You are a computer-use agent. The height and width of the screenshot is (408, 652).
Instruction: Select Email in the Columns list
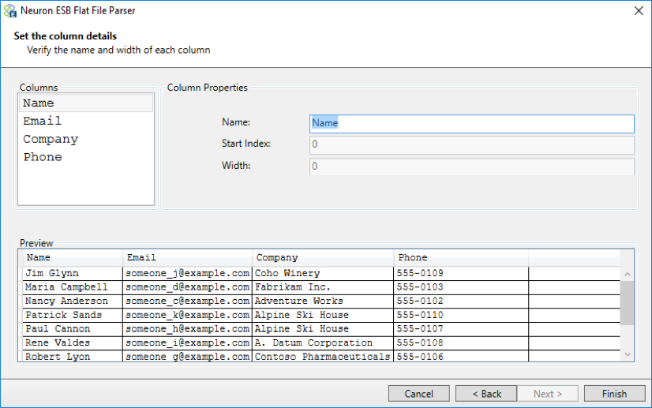(42, 122)
